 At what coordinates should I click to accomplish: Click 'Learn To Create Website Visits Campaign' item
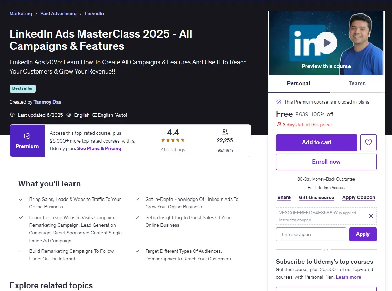click(x=75, y=229)
